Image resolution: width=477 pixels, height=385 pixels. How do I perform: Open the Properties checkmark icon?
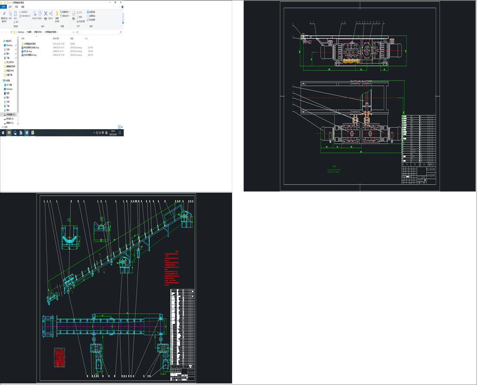tap(73, 14)
